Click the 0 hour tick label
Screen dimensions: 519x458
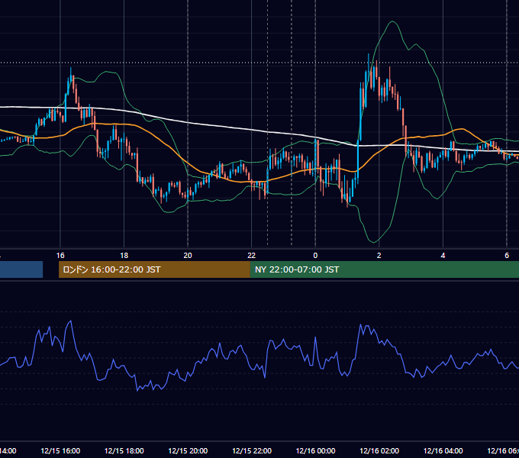315,256
